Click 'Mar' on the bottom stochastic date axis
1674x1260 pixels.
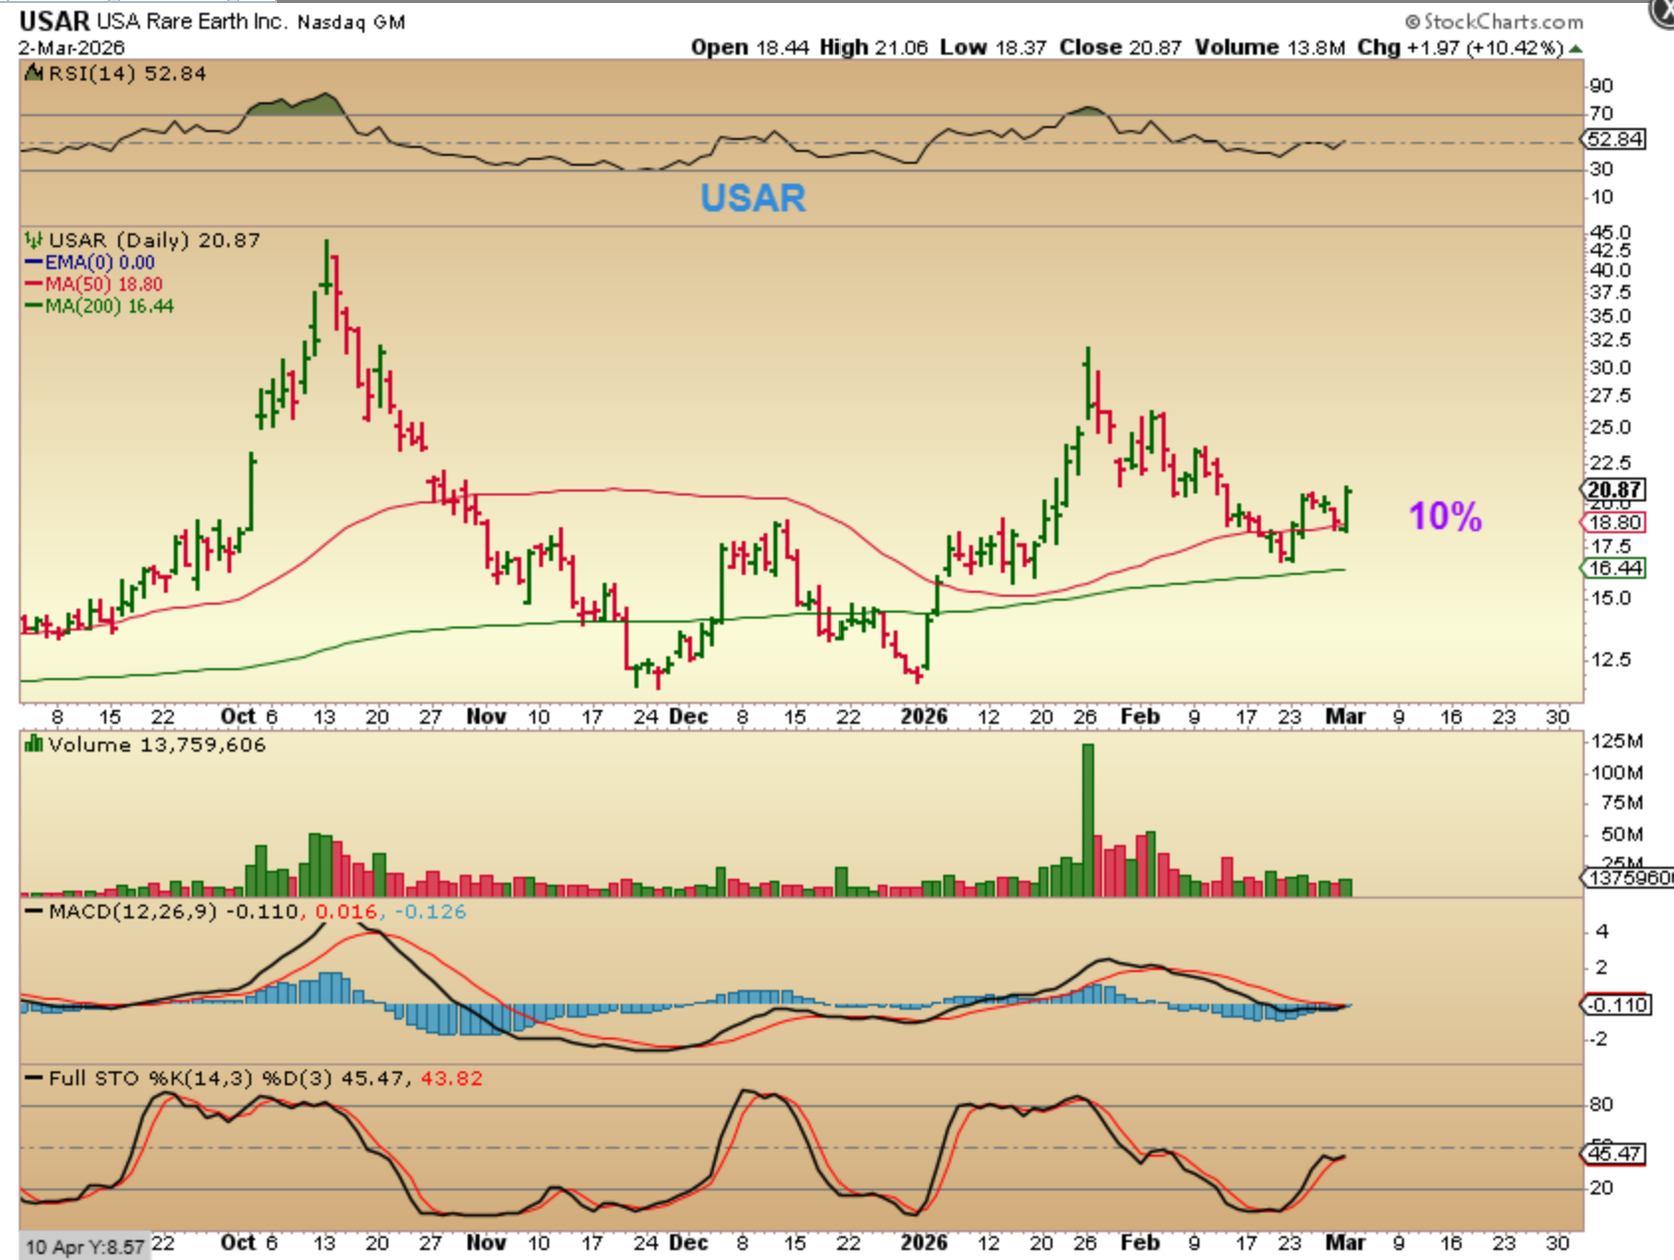[1346, 1243]
